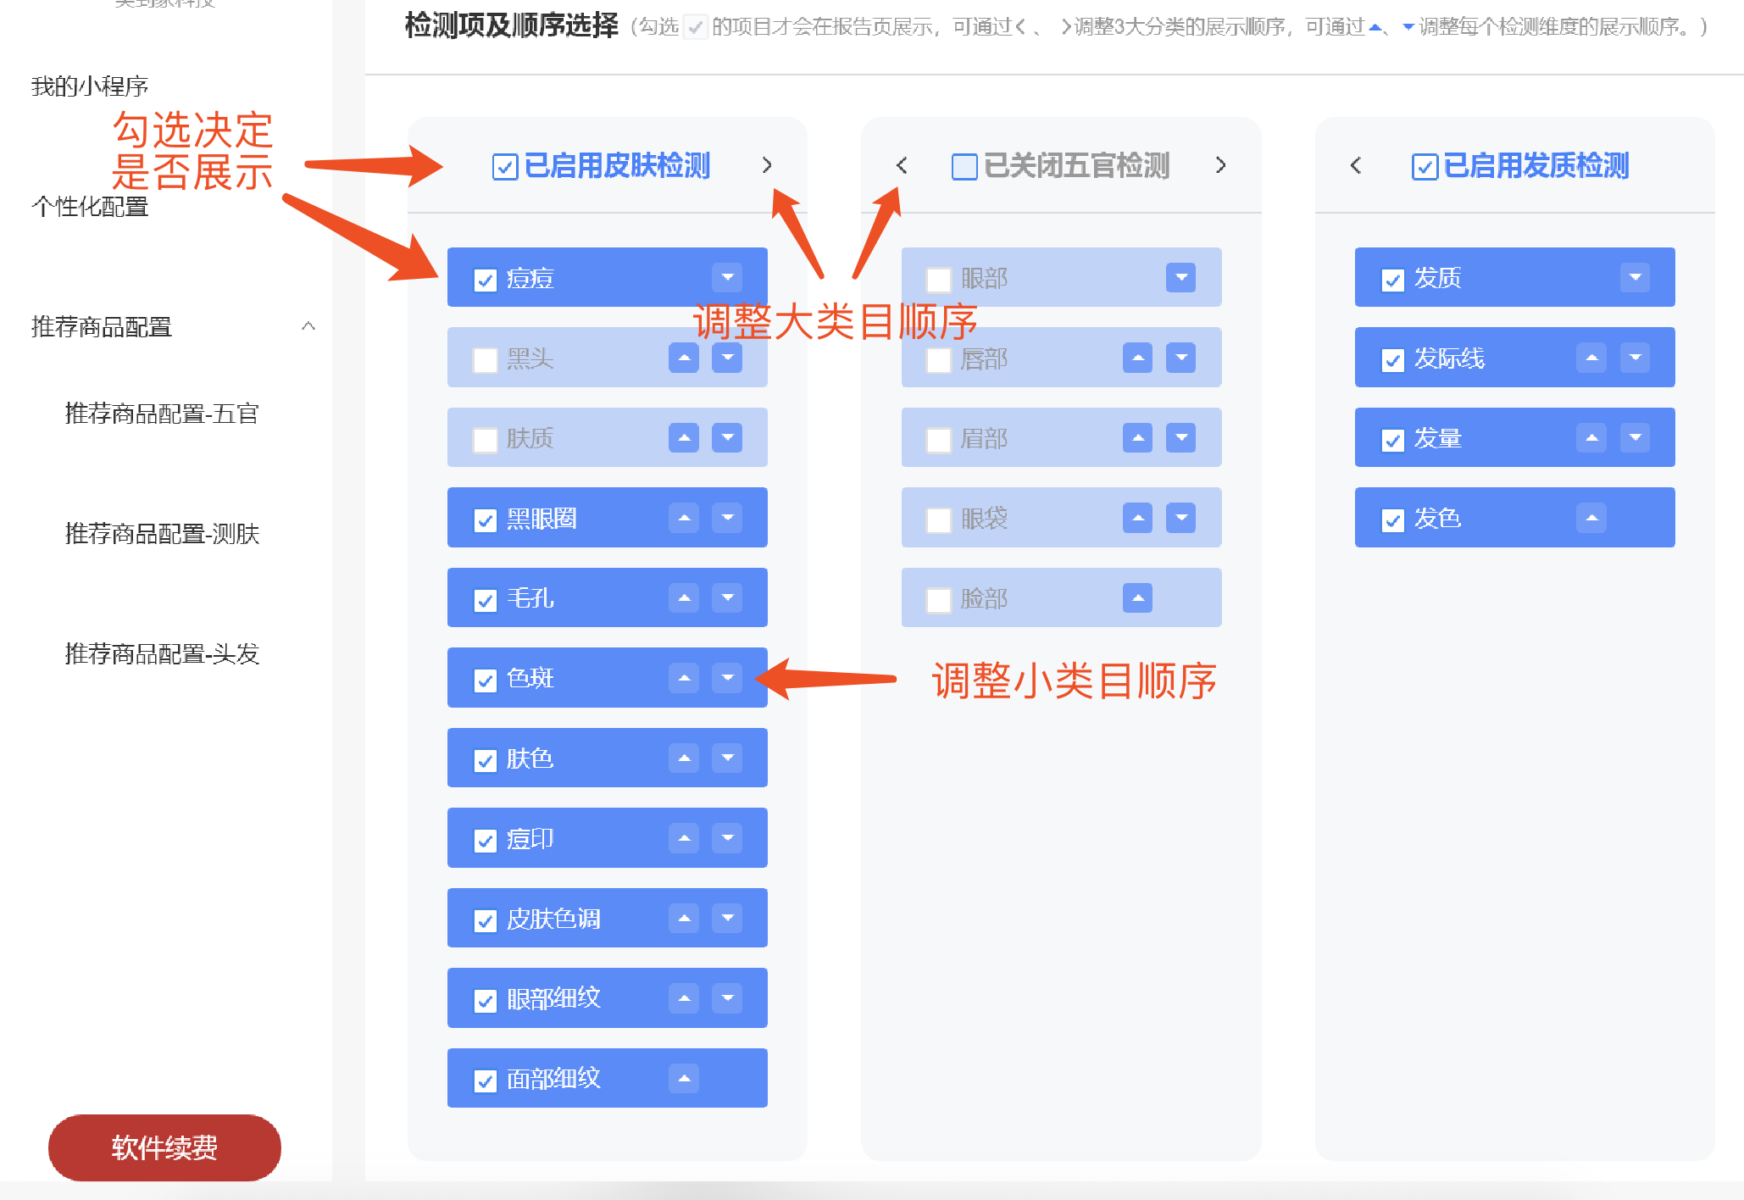Open 我的小程序 sidebar link

click(x=90, y=86)
